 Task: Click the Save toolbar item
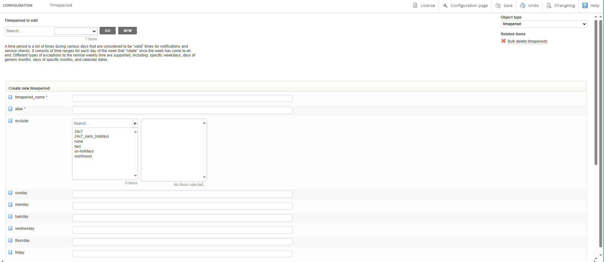[x=504, y=6]
